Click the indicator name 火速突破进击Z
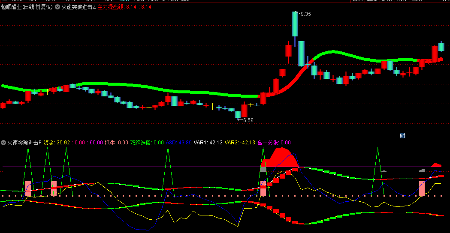This screenshot has width=450, height=233. pos(79,7)
